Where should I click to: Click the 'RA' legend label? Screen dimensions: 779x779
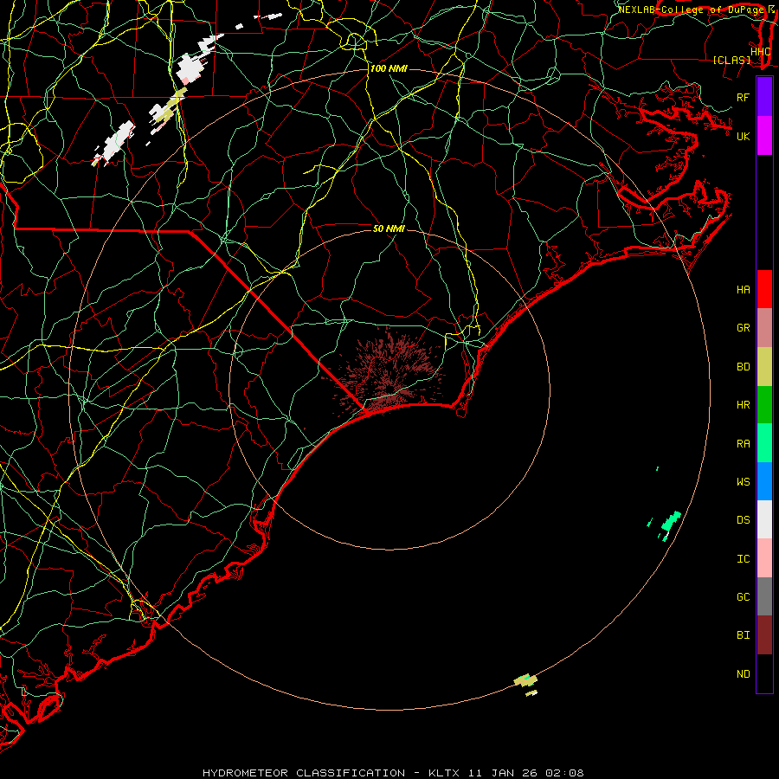[744, 444]
